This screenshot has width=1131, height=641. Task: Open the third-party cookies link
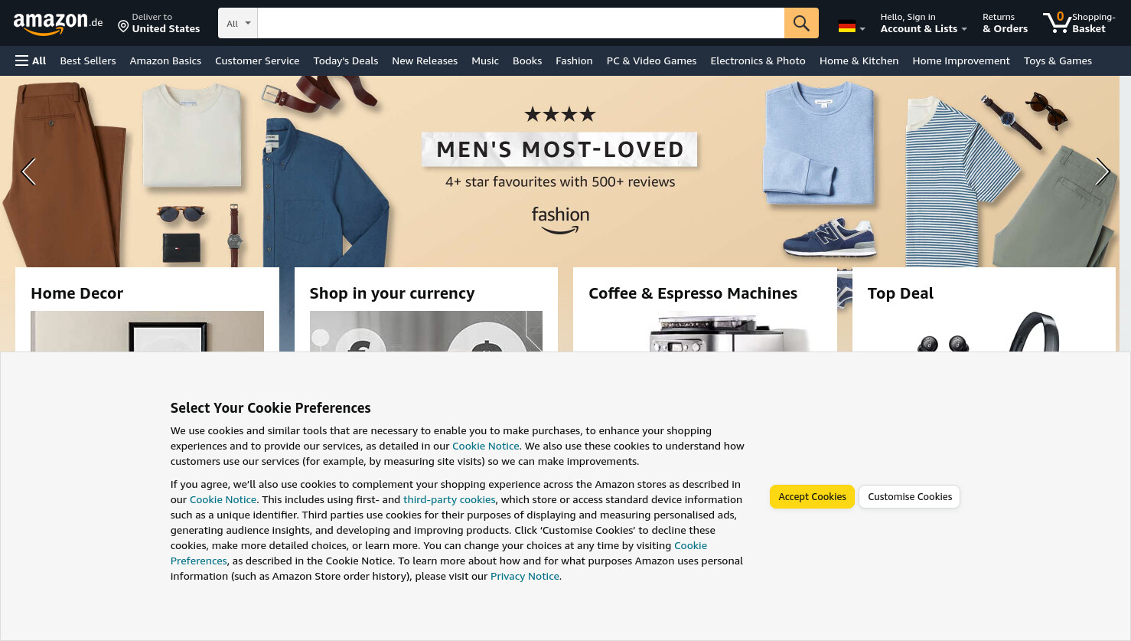[449, 499]
